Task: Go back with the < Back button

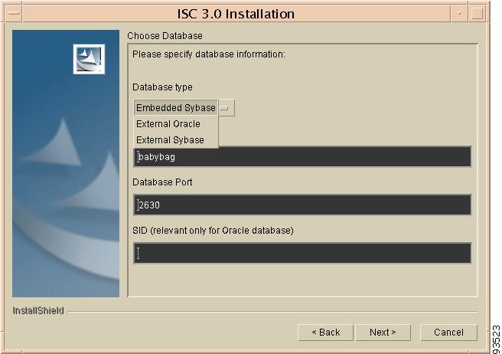Action: (x=325, y=333)
